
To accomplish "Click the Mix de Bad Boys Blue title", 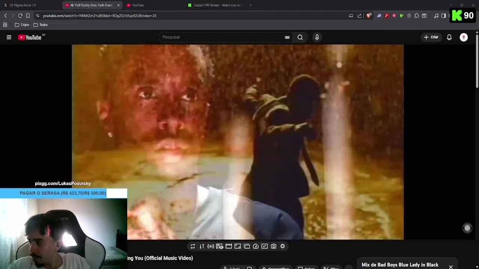I will click(x=400, y=265).
